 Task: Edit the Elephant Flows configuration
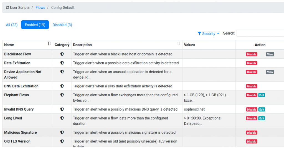pyautogui.click(x=262, y=95)
